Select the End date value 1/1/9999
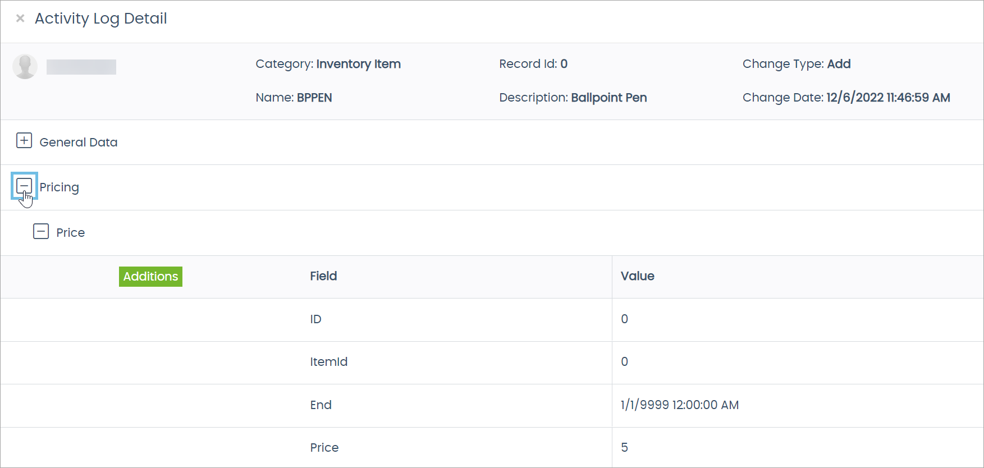The height and width of the screenshot is (468, 984). (x=680, y=405)
